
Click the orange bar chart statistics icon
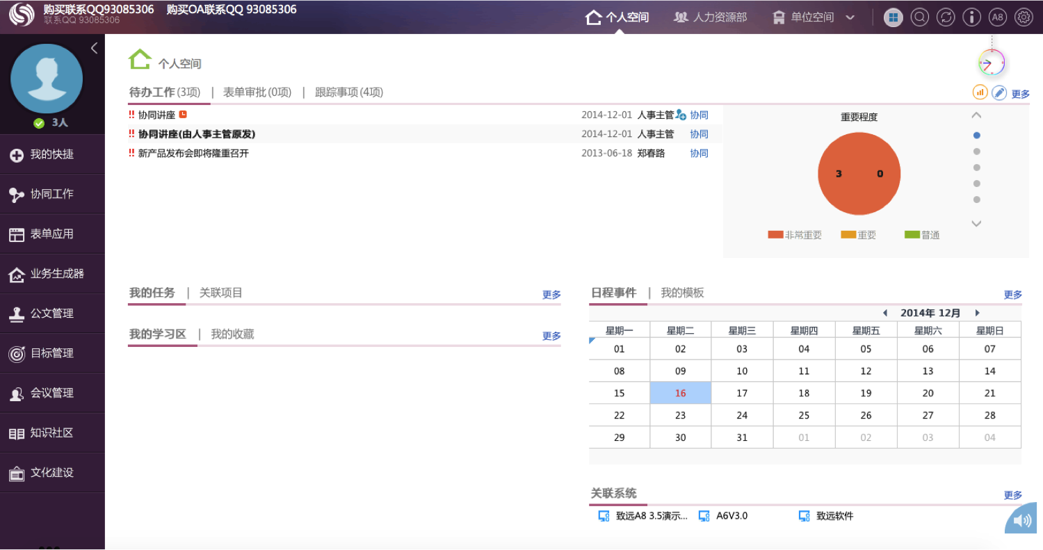(980, 92)
